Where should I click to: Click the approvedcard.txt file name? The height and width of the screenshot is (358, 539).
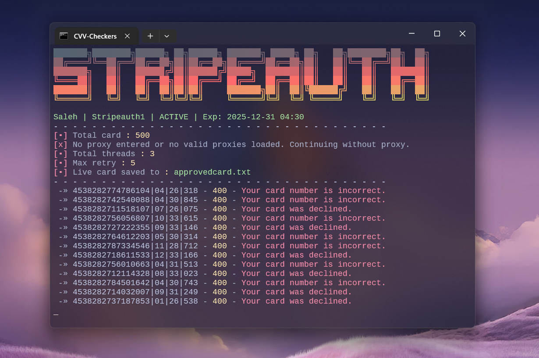[x=213, y=172]
